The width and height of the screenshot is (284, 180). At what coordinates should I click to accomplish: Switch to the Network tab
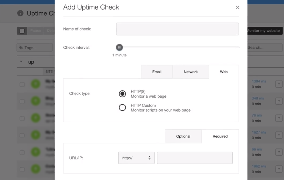[x=191, y=72]
